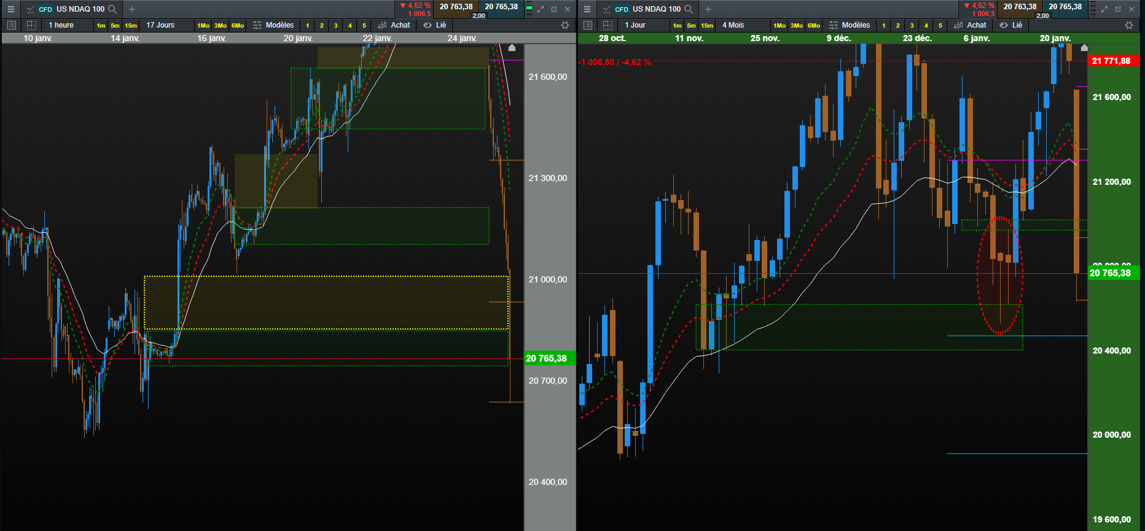Viewport: 1145px width, 531px height.
Task: Click the 20 763,38 sell price in the left chart
Action: tap(456, 7)
